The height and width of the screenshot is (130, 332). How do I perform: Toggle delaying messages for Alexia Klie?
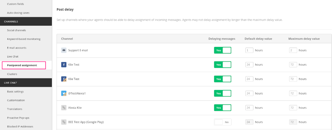pos(223,108)
